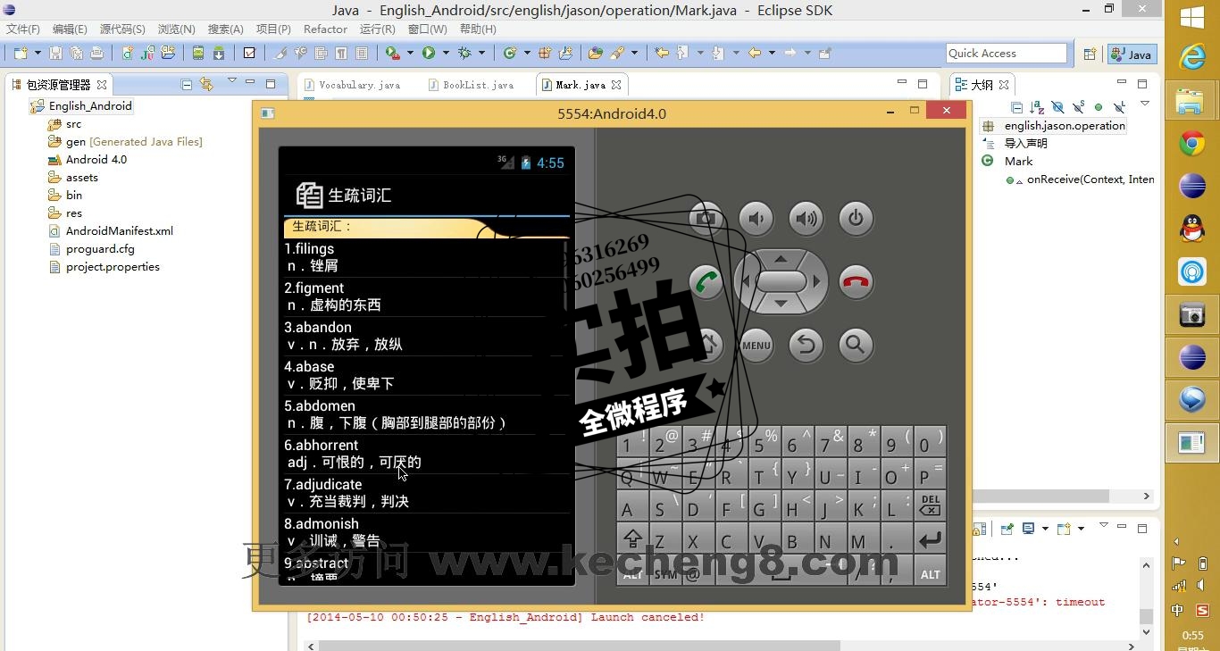
Task: Open the Chrome taskbar icon
Action: (x=1192, y=144)
